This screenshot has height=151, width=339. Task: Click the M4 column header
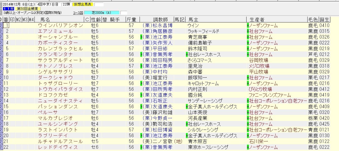click(x=31, y=20)
